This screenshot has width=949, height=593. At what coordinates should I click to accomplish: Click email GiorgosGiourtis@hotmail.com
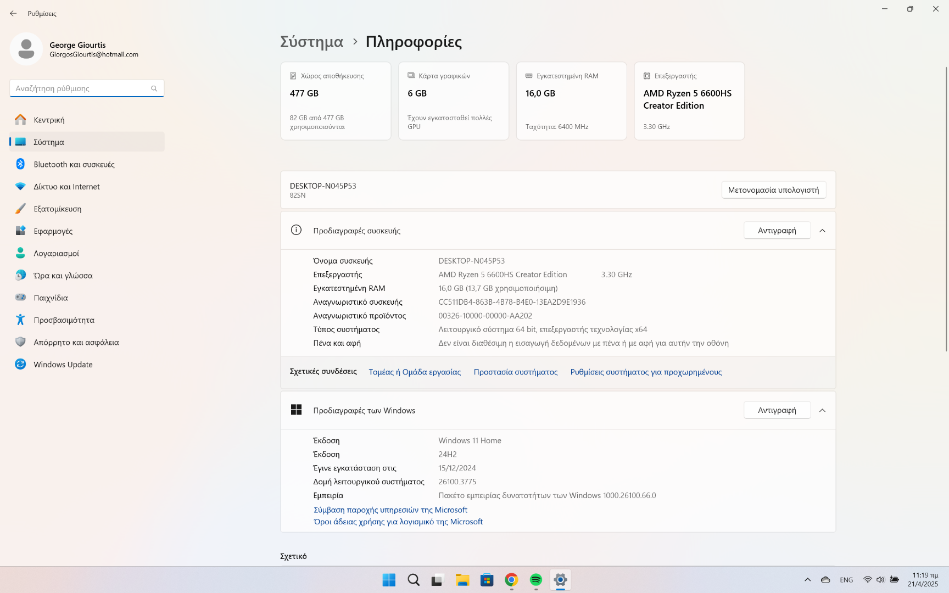pos(94,54)
